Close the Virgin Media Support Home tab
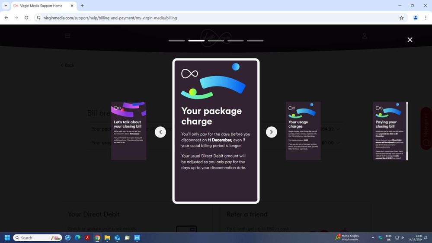The width and height of the screenshot is (432, 243). point(72,6)
